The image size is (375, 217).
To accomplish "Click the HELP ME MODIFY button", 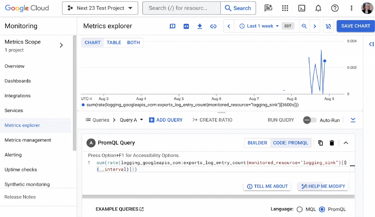I will (323, 186).
